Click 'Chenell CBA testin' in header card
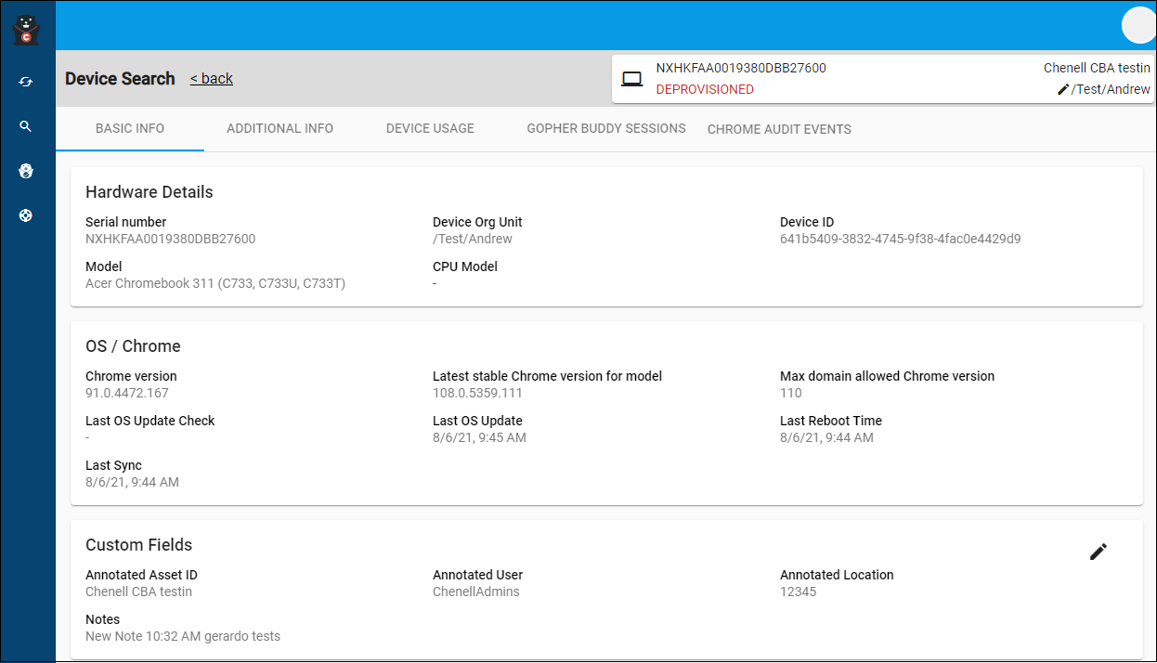 pyautogui.click(x=1097, y=68)
